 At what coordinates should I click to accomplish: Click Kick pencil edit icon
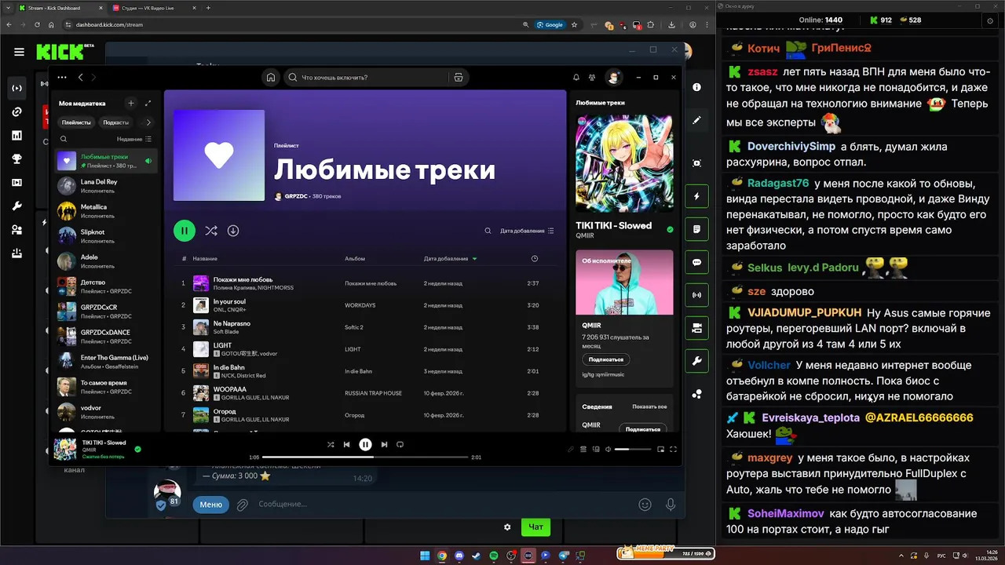click(696, 120)
